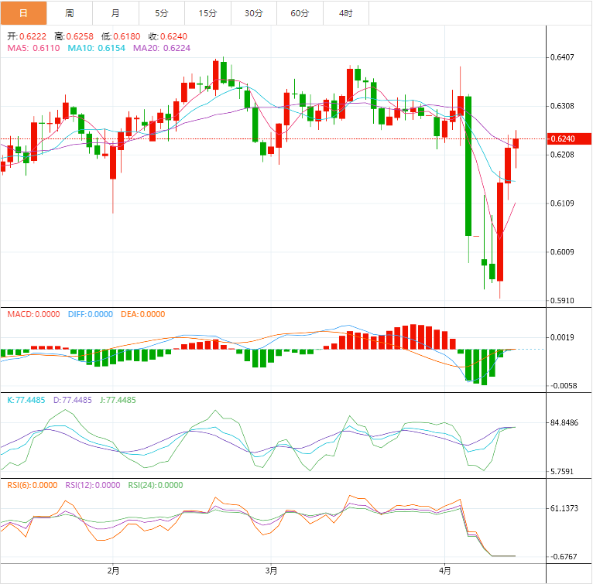Viewport: 593px width, 584px height.
Task: Select the 日 daily chart tab
Action: [x=23, y=13]
